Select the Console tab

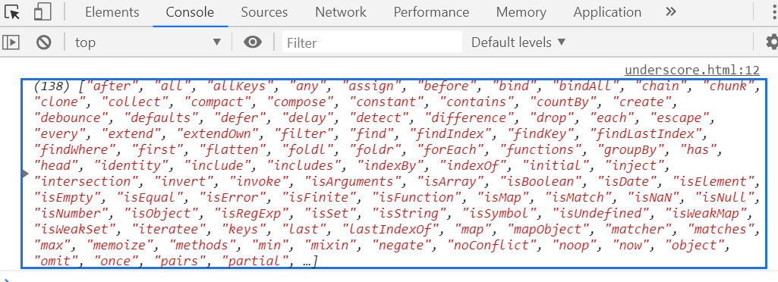[190, 12]
